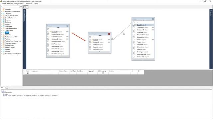Click the relation icon on the EmployeeID row

pyautogui.click(x=153, y=30)
